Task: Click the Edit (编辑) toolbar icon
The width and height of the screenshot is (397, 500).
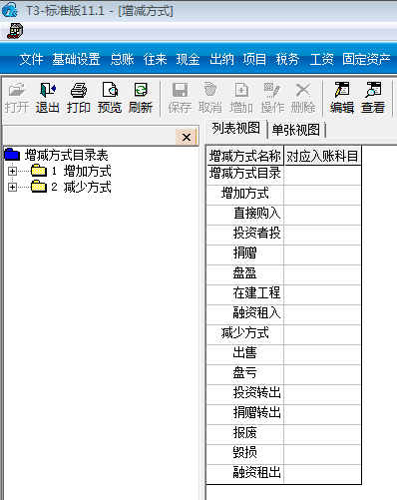Action: (342, 98)
